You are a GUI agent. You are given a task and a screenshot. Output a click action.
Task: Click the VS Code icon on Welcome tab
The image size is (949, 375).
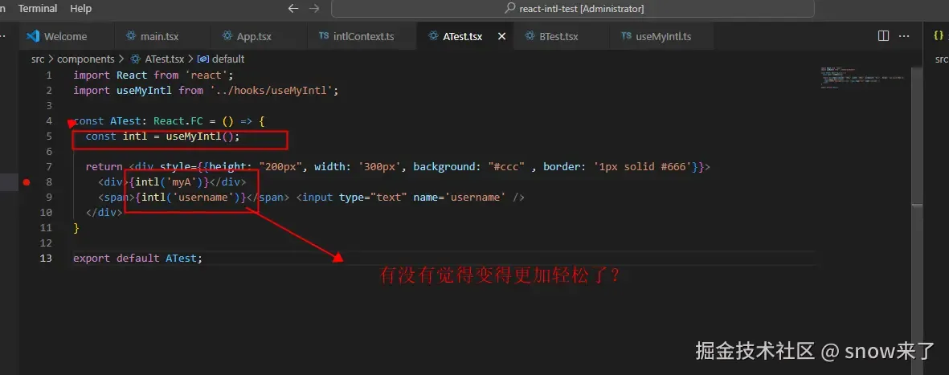[33, 36]
